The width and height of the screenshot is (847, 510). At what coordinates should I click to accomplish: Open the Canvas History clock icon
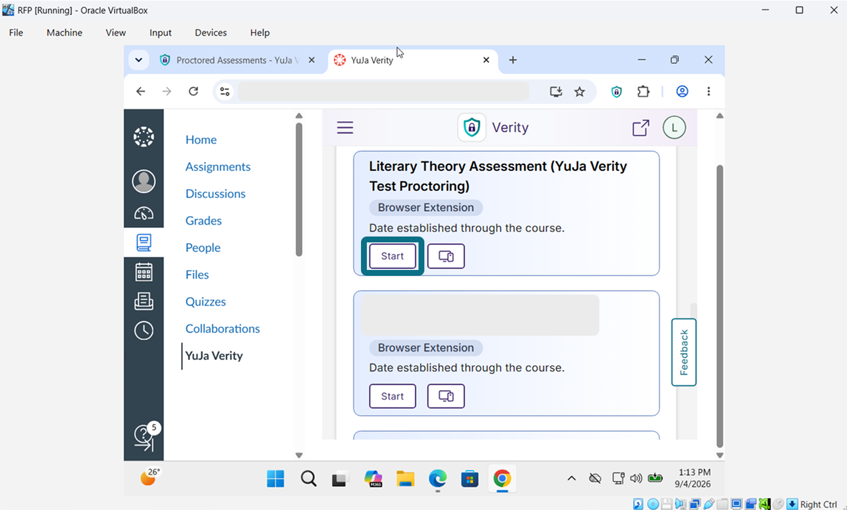[144, 330]
